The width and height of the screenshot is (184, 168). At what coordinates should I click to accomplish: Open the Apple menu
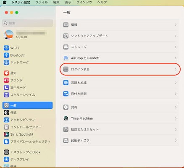[5, 3]
